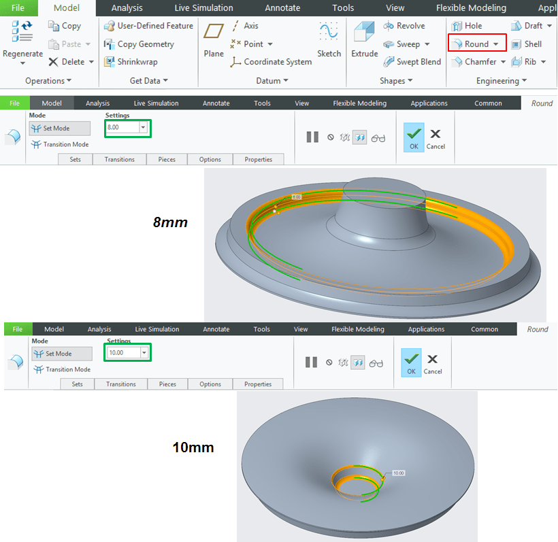Expand the Engineering group menu
This screenshot has height=542, width=558.
click(x=523, y=81)
